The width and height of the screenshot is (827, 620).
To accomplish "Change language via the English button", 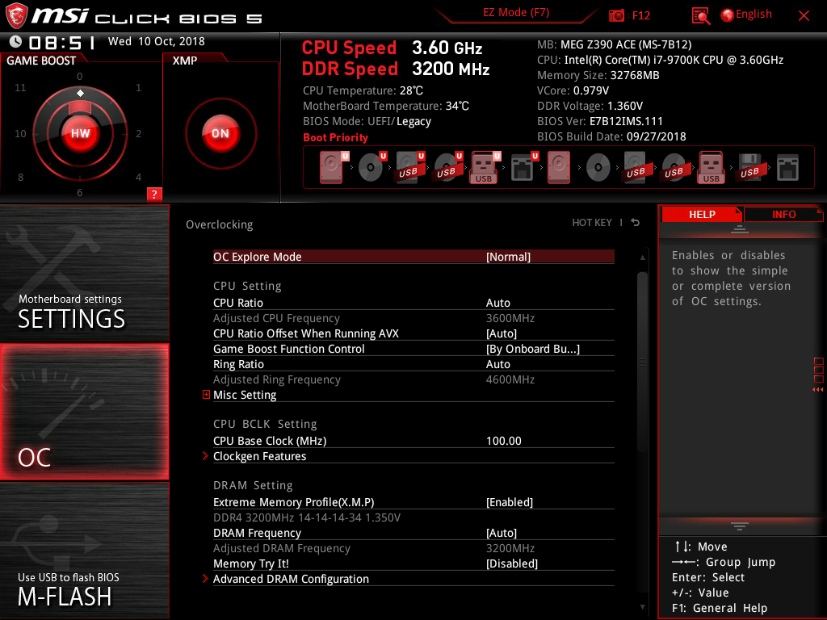I will [746, 15].
